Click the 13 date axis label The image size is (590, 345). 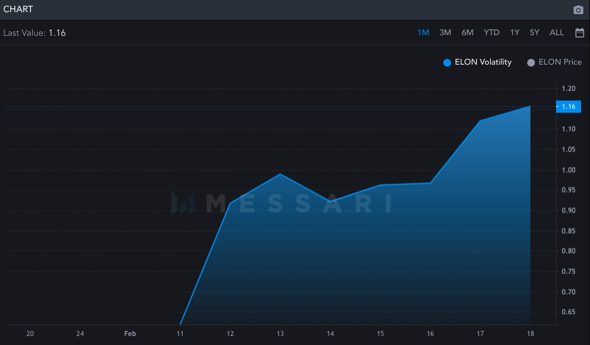point(280,333)
